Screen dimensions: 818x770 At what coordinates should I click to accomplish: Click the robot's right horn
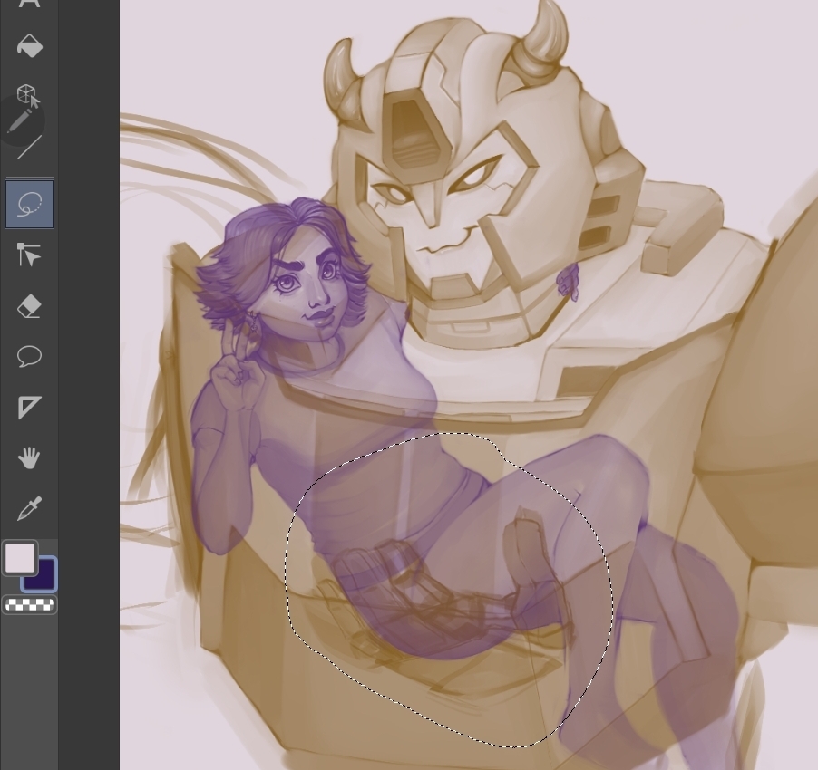[x=545, y=34]
